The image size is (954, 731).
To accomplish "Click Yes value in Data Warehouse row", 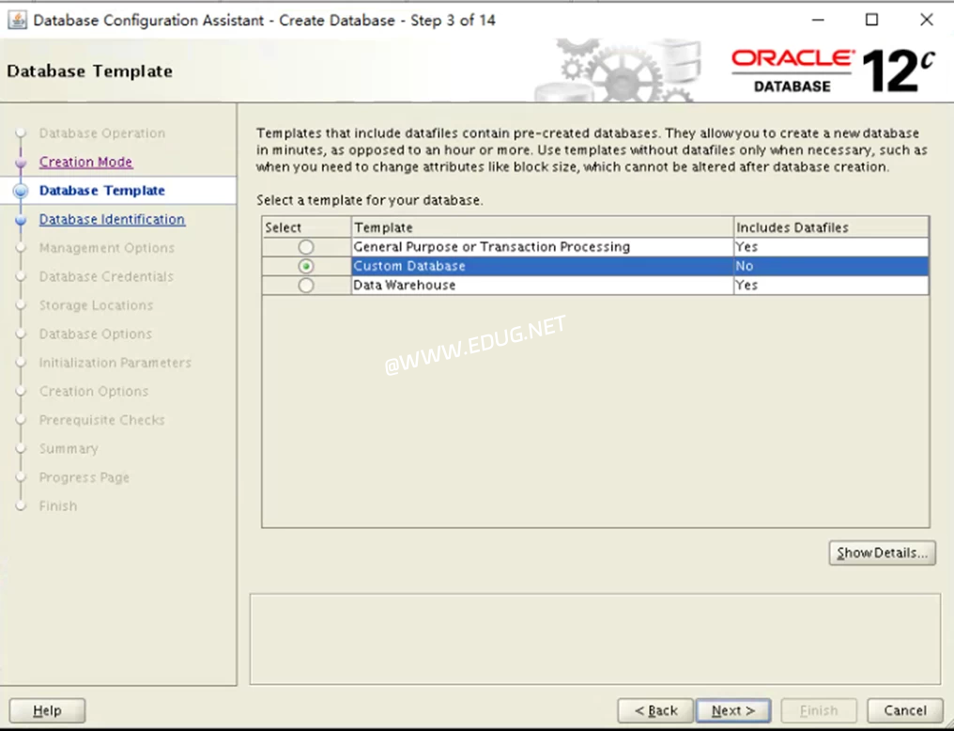I will (746, 285).
